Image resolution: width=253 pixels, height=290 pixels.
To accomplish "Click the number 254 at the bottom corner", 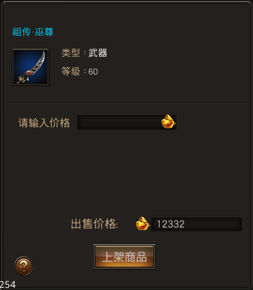I will [8, 285].
